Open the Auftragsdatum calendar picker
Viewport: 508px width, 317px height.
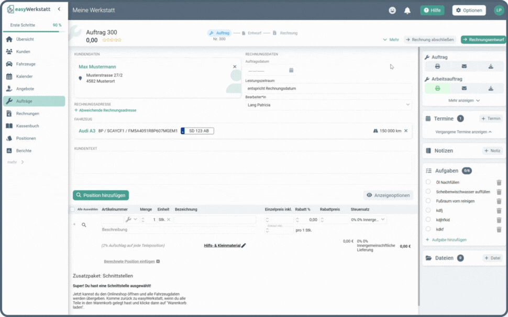pos(291,70)
